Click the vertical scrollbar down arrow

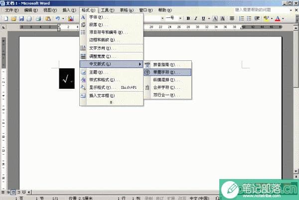tap(296, 171)
